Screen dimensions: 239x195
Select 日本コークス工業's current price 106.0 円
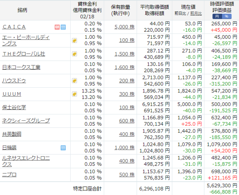192,64
